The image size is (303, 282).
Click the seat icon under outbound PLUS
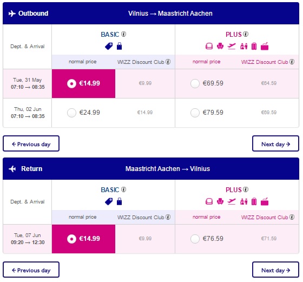click(220, 46)
